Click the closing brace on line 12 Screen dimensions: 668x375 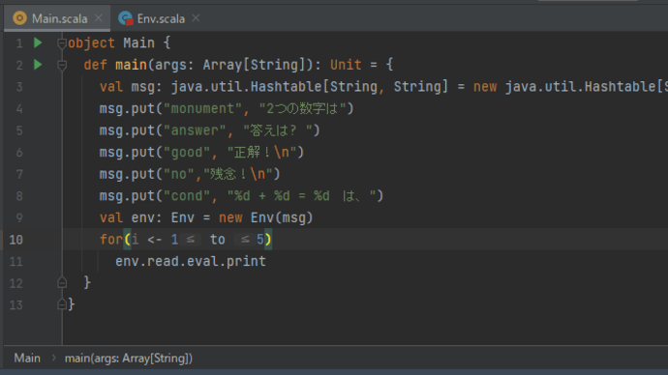pyautogui.click(x=87, y=282)
